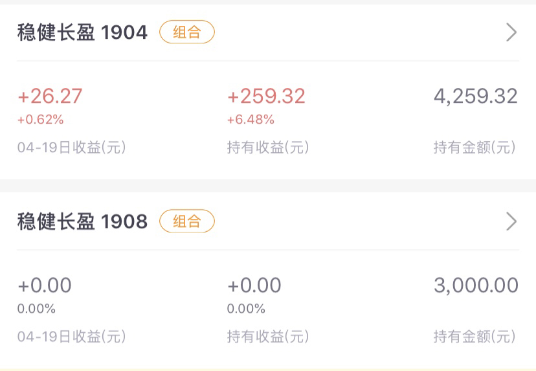Viewport: 536px width, 371px height.
Task: Tap the +6.48% holding return percentage
Action: [251, 119]
